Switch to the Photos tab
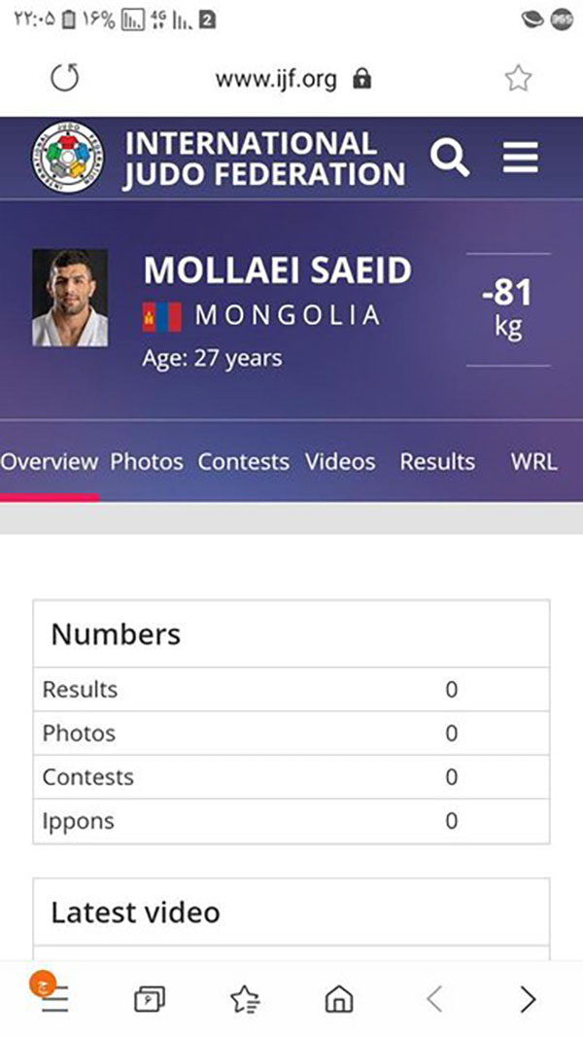This screenshot has width=583, height=1038. 147,461
